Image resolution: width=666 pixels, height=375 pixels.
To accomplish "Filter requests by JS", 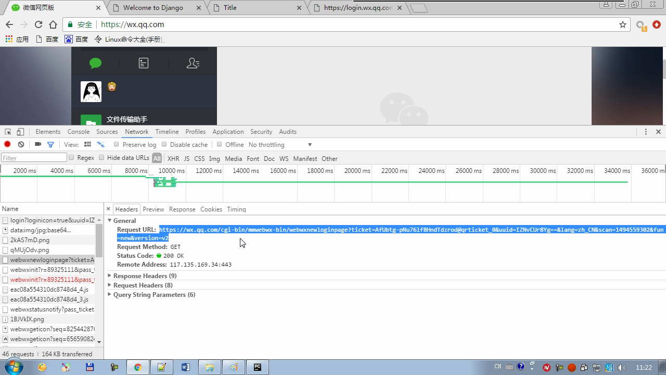I will click(x=187, y=158).
